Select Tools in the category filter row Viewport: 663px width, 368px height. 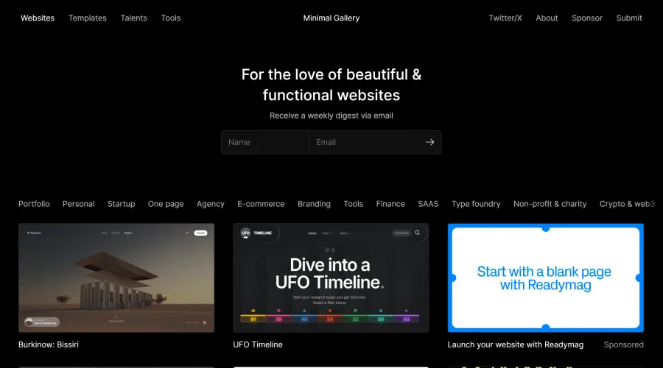pyautogui.click(x=354, y=204)
